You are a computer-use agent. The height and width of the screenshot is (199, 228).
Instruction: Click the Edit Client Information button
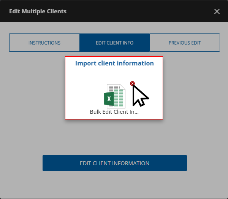click(x=115, y=163)
